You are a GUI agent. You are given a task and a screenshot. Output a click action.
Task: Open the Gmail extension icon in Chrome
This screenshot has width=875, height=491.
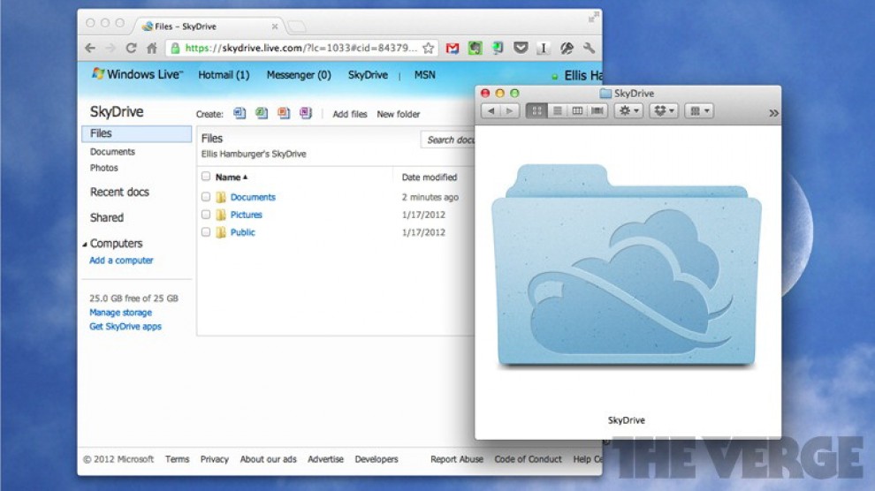pyautogui.click(x=453, y=49)
